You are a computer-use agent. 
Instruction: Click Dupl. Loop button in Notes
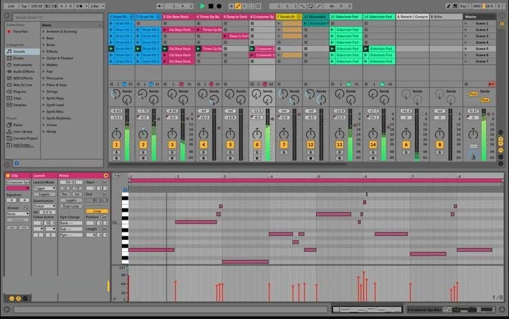71,206
